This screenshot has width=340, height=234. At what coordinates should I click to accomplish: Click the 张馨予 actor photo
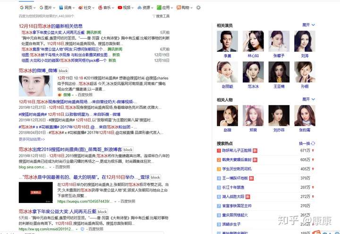coord(279,41)
